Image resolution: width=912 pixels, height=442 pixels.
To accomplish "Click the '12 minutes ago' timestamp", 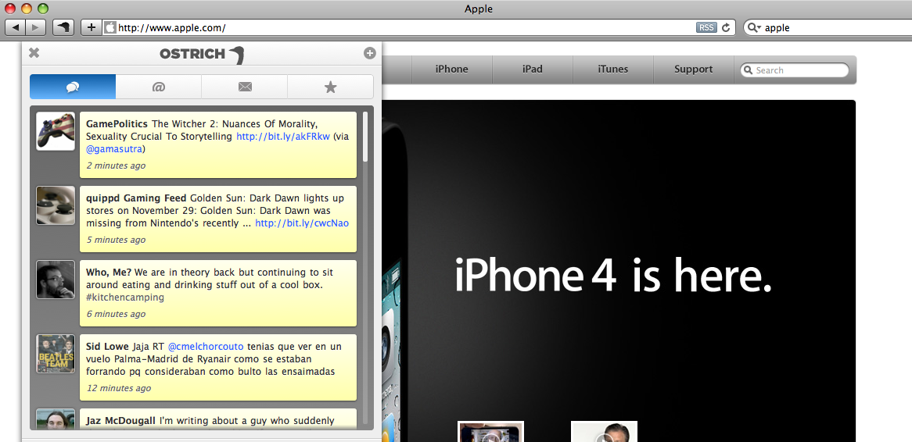I will tap(119, 389).
